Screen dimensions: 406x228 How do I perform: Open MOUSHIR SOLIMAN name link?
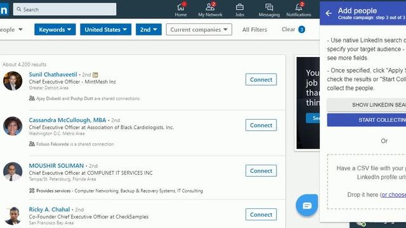[x=56, y=165]
